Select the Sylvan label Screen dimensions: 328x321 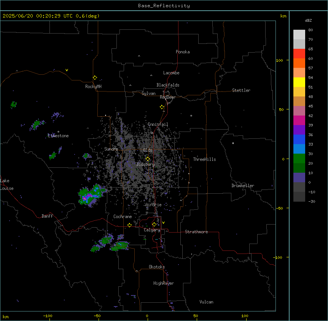click(x=148, y=93)
